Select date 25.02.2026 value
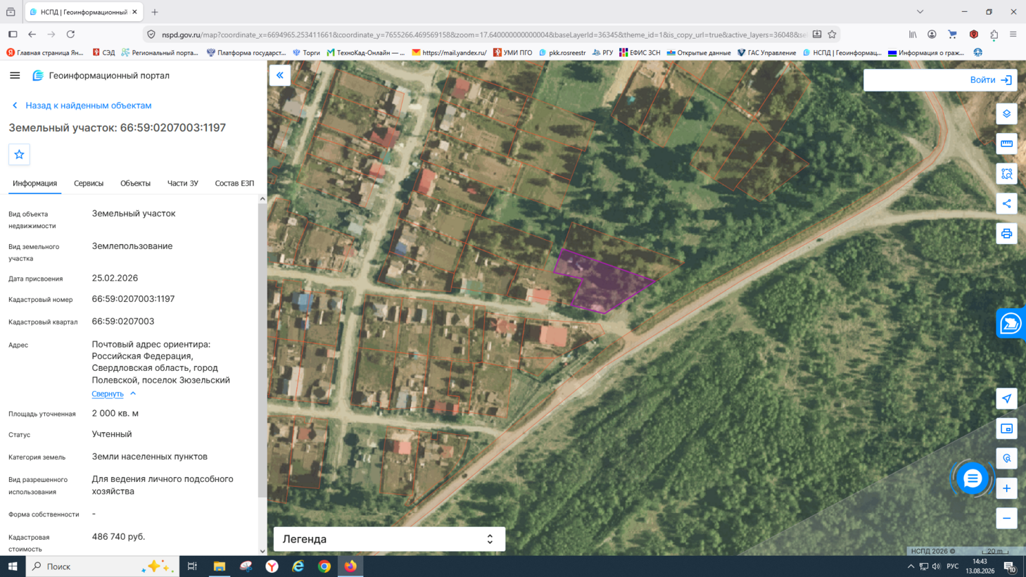Image resolution: width=1026 pixels, height=577 pixels. (115, 279)
